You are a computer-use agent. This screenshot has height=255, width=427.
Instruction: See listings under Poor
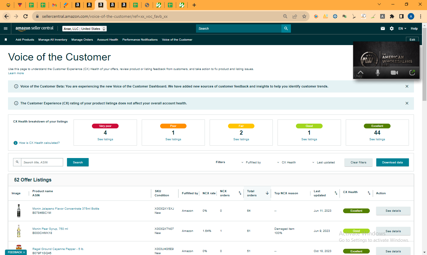[x=173, y=139]
